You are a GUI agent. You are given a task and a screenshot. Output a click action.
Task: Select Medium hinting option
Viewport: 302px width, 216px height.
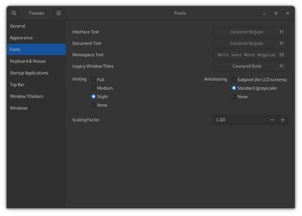[94, 88]
